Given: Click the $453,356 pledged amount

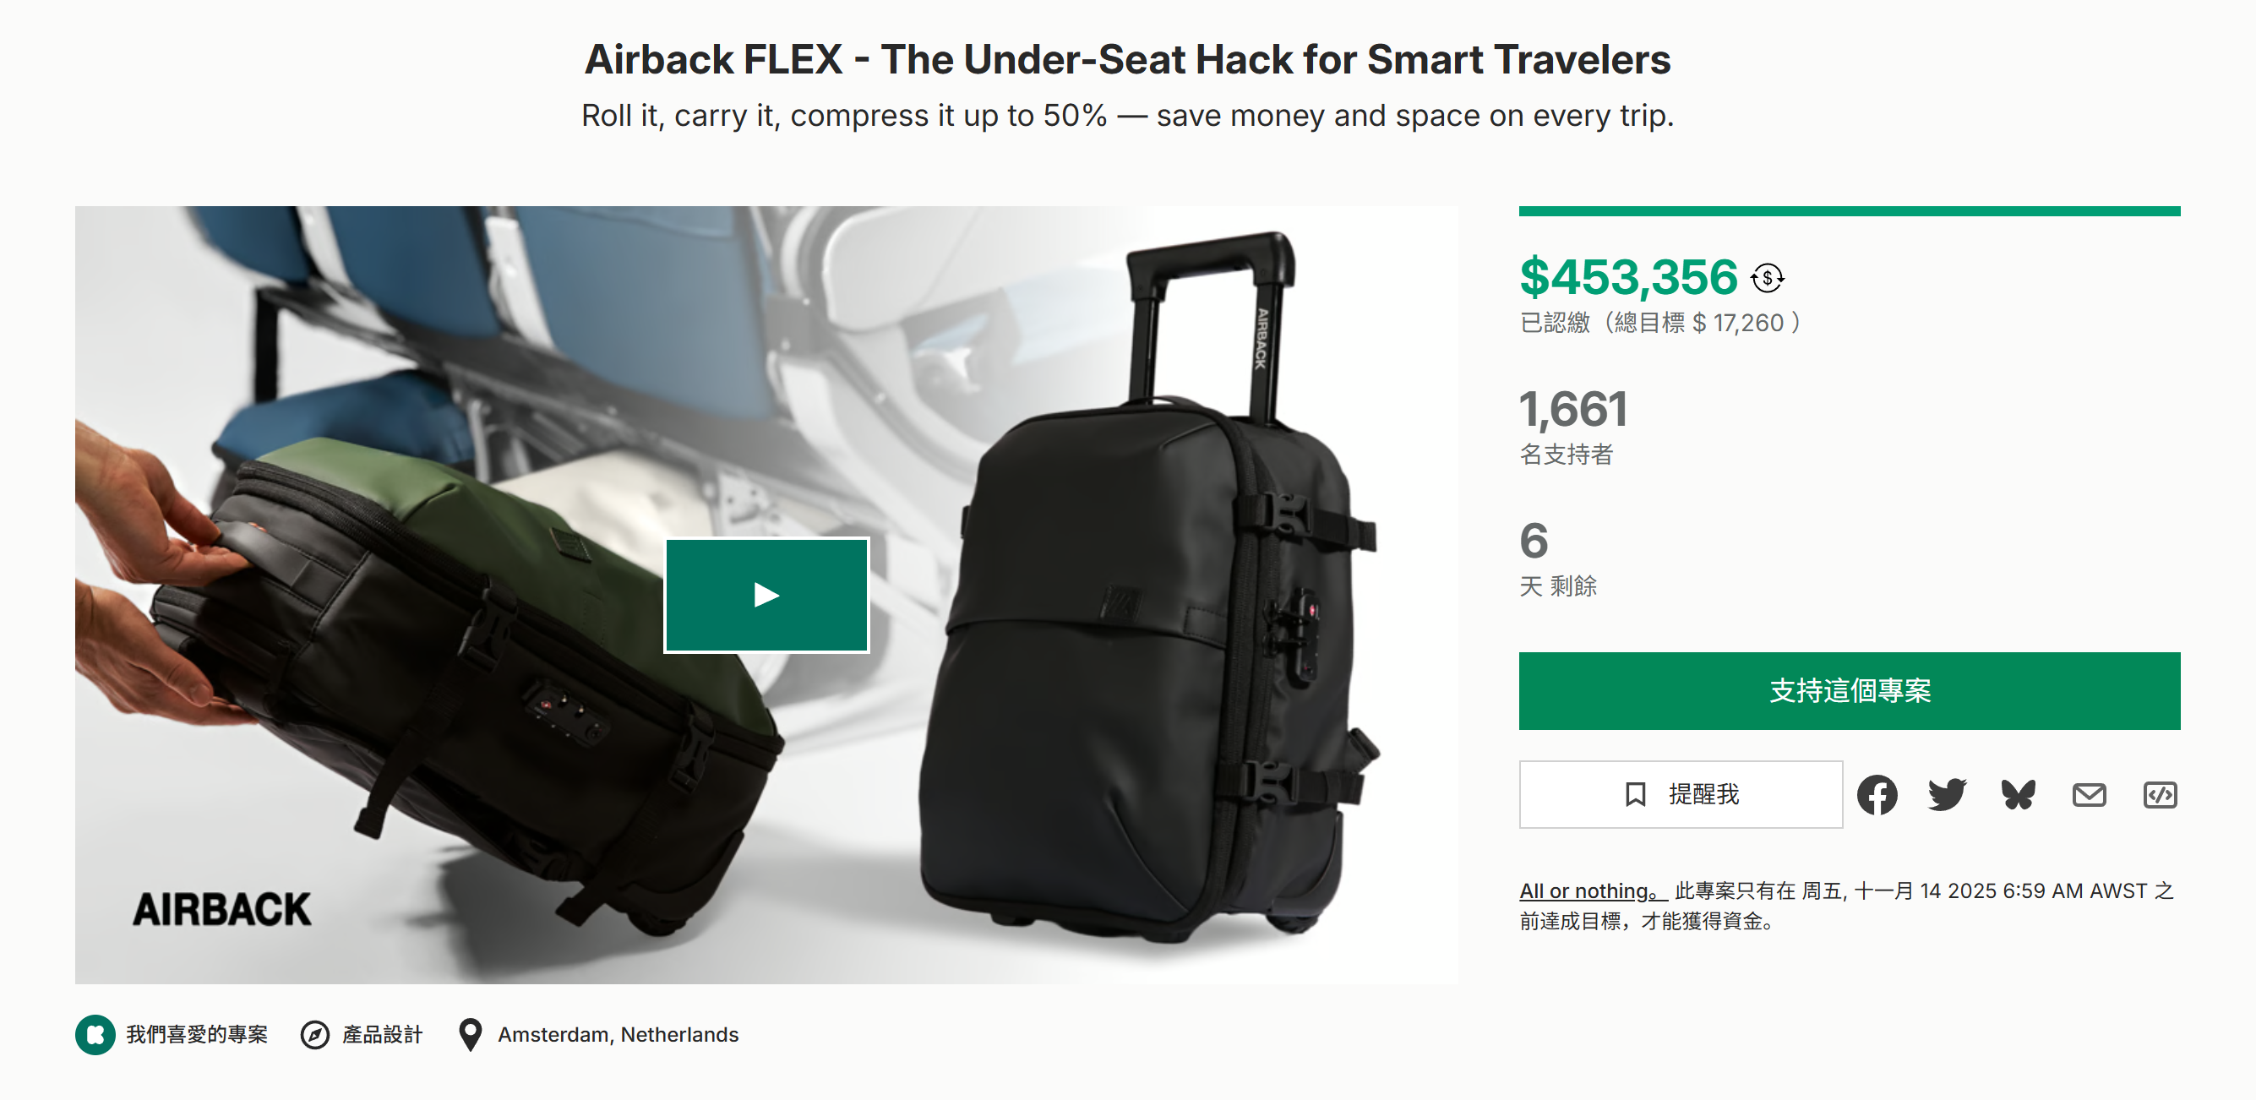Looking at the screenshot, I should (1628, 278).
